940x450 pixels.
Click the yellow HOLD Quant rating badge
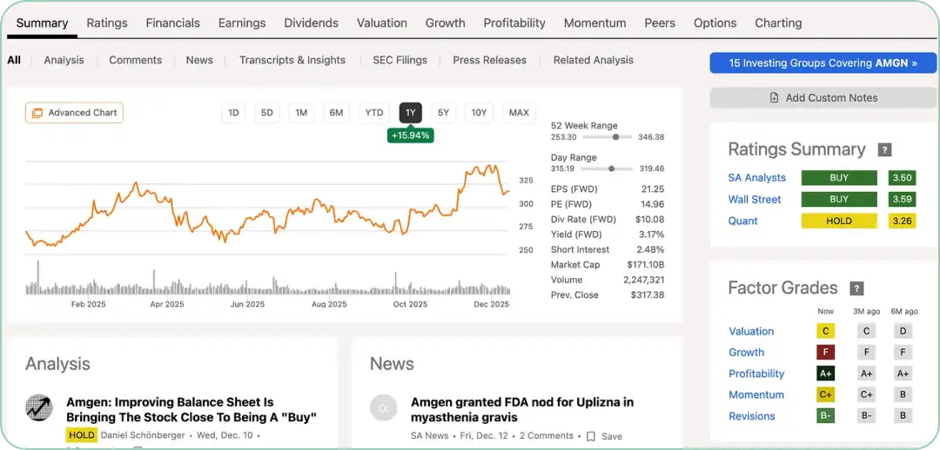coord(839,221)
